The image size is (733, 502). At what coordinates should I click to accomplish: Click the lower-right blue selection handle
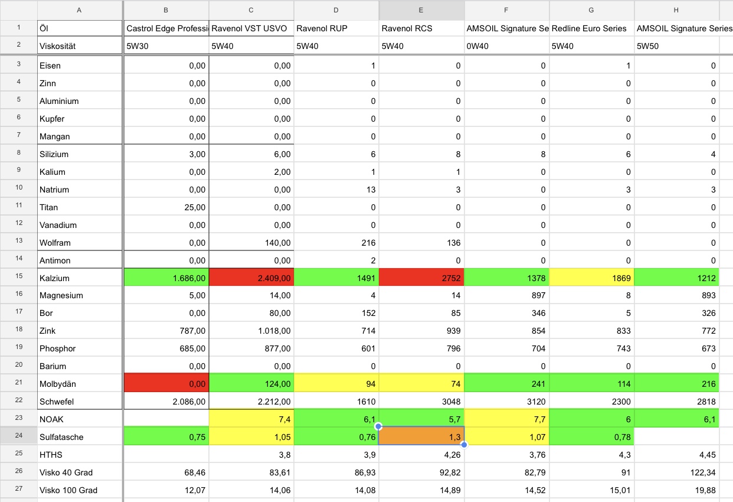464,445
